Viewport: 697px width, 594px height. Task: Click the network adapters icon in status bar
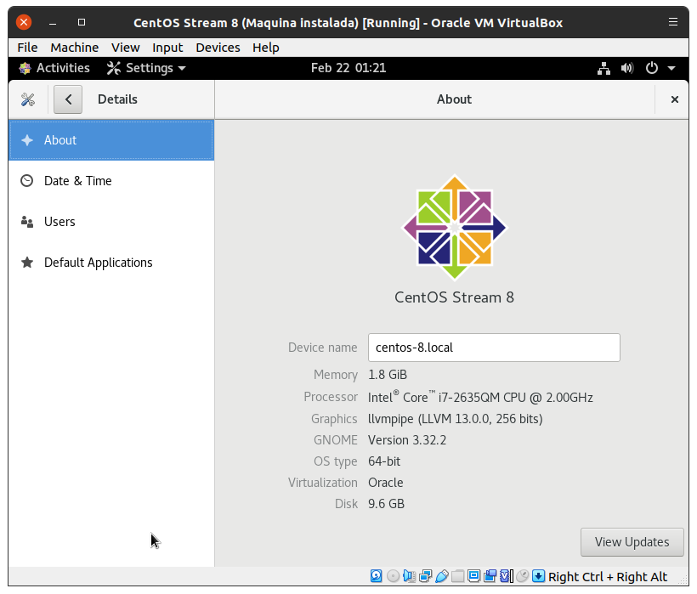click(425, 576)
